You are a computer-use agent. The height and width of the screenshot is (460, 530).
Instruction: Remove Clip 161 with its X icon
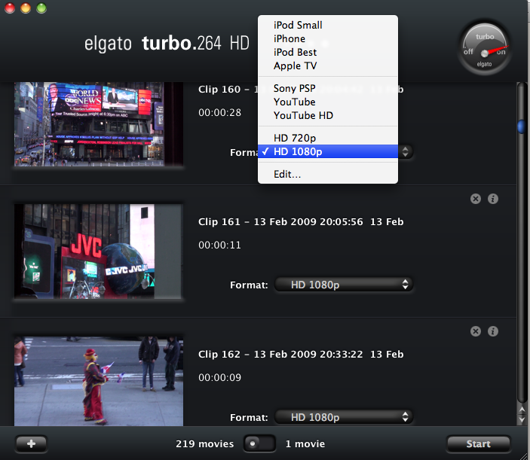tap(476, 199)
